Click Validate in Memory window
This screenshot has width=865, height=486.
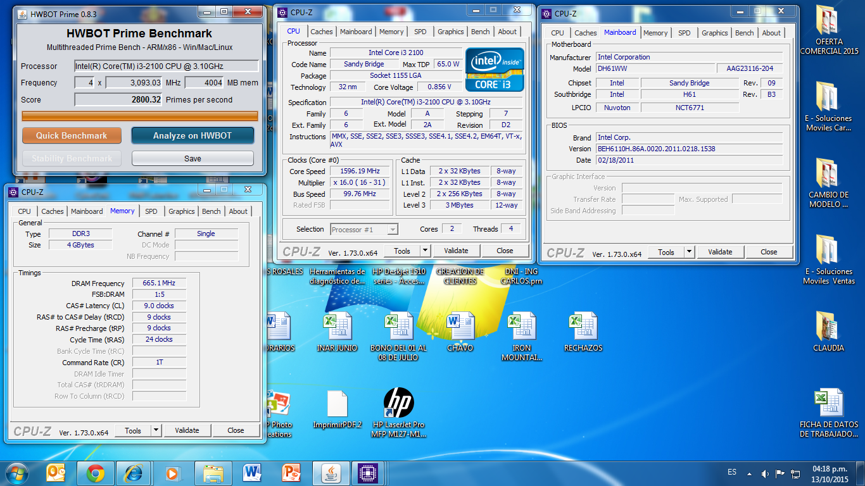[187, 430]
